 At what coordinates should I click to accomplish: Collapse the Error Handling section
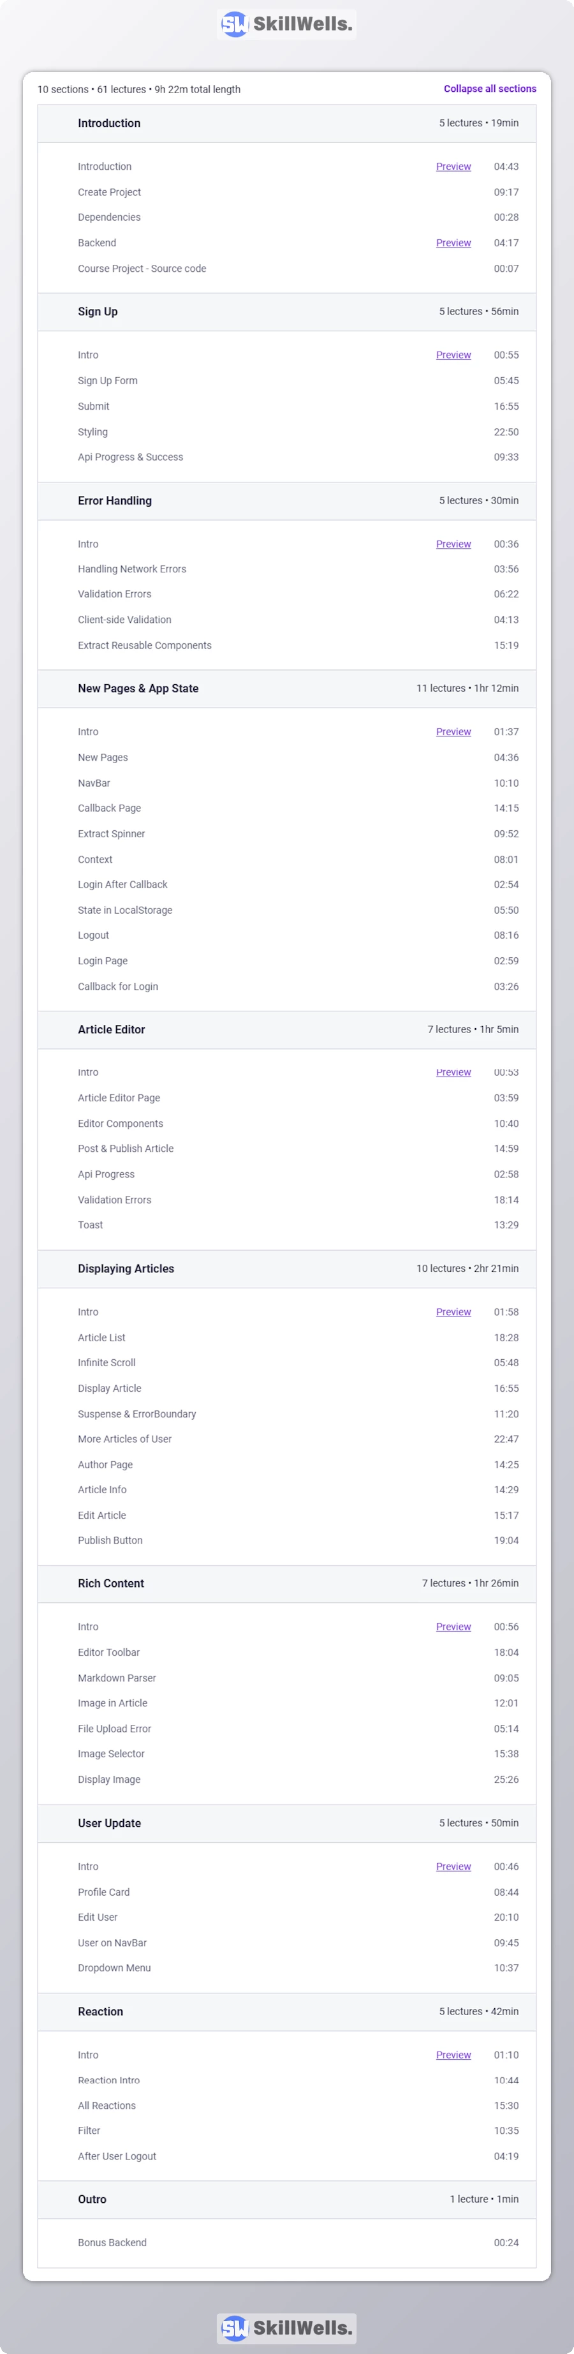[286, 500]
